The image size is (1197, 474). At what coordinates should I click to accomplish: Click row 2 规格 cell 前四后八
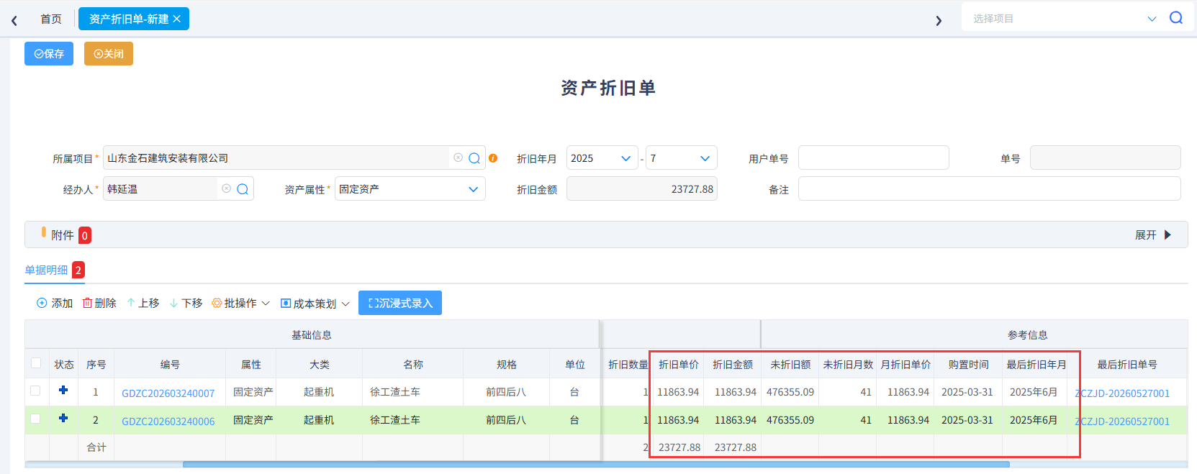(x=506, y=420)
